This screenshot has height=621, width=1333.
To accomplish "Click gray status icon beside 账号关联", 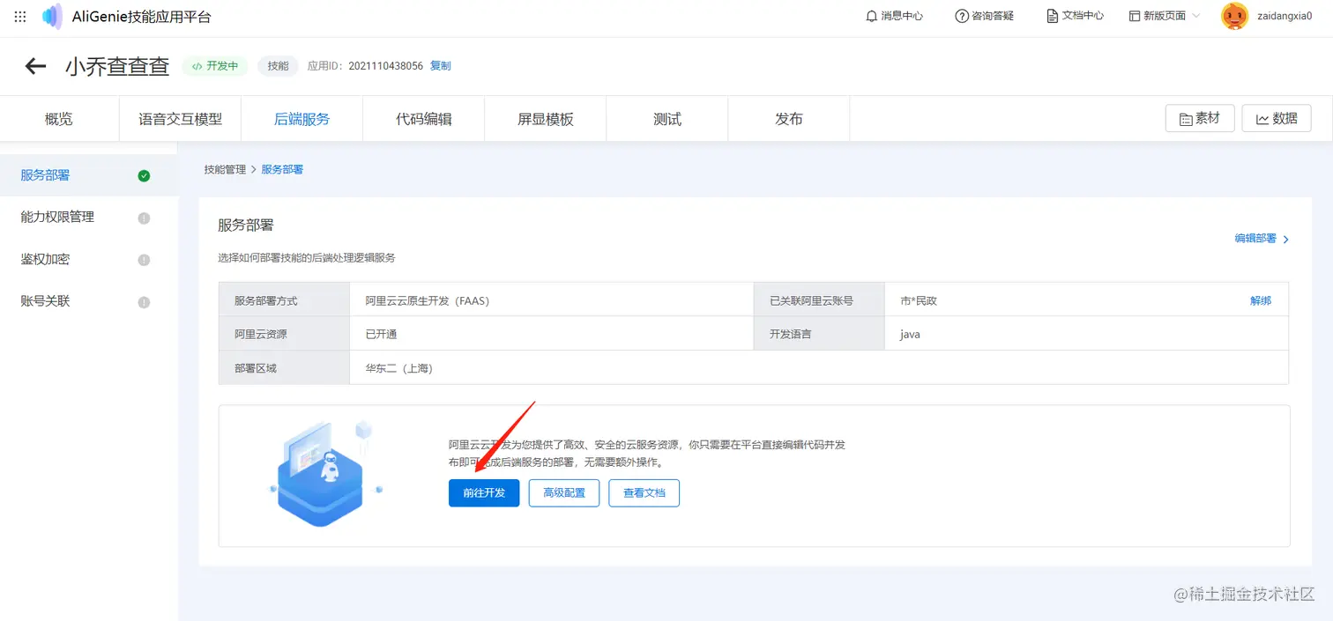I will pos(144,302).
